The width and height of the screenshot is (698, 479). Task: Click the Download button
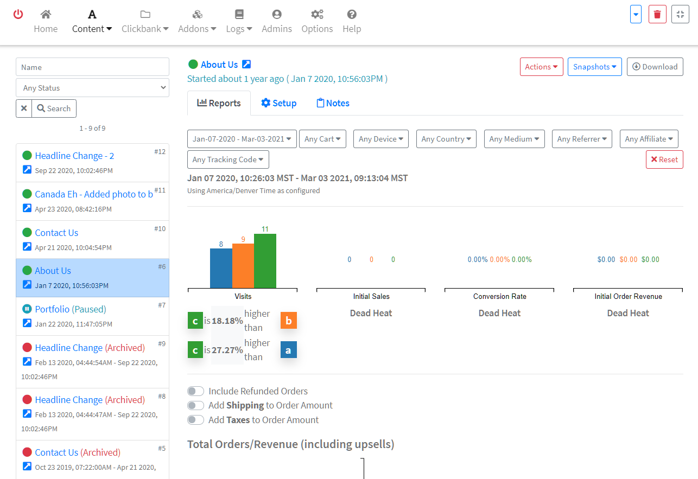(x=655, y=67)
